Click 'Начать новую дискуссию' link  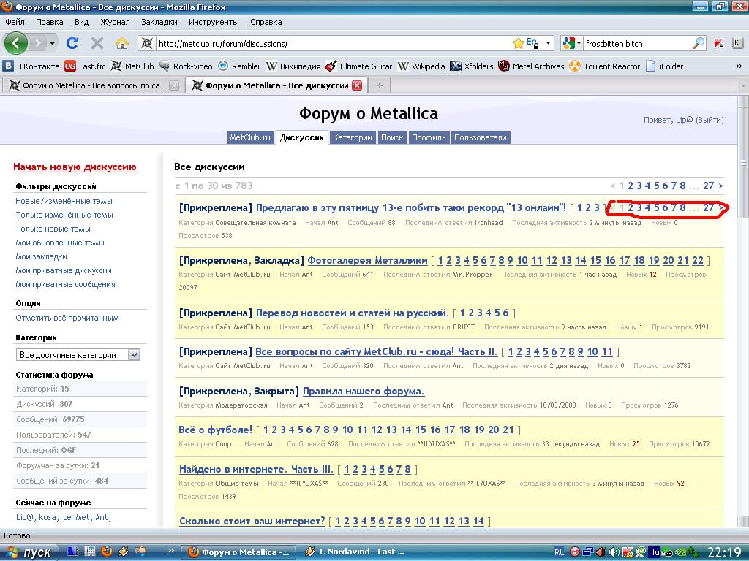tap(75, 167)
